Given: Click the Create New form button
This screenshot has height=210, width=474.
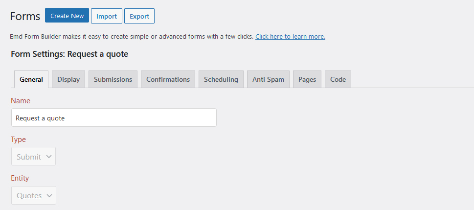Looking at the screenshot, I should coord(67,16).
